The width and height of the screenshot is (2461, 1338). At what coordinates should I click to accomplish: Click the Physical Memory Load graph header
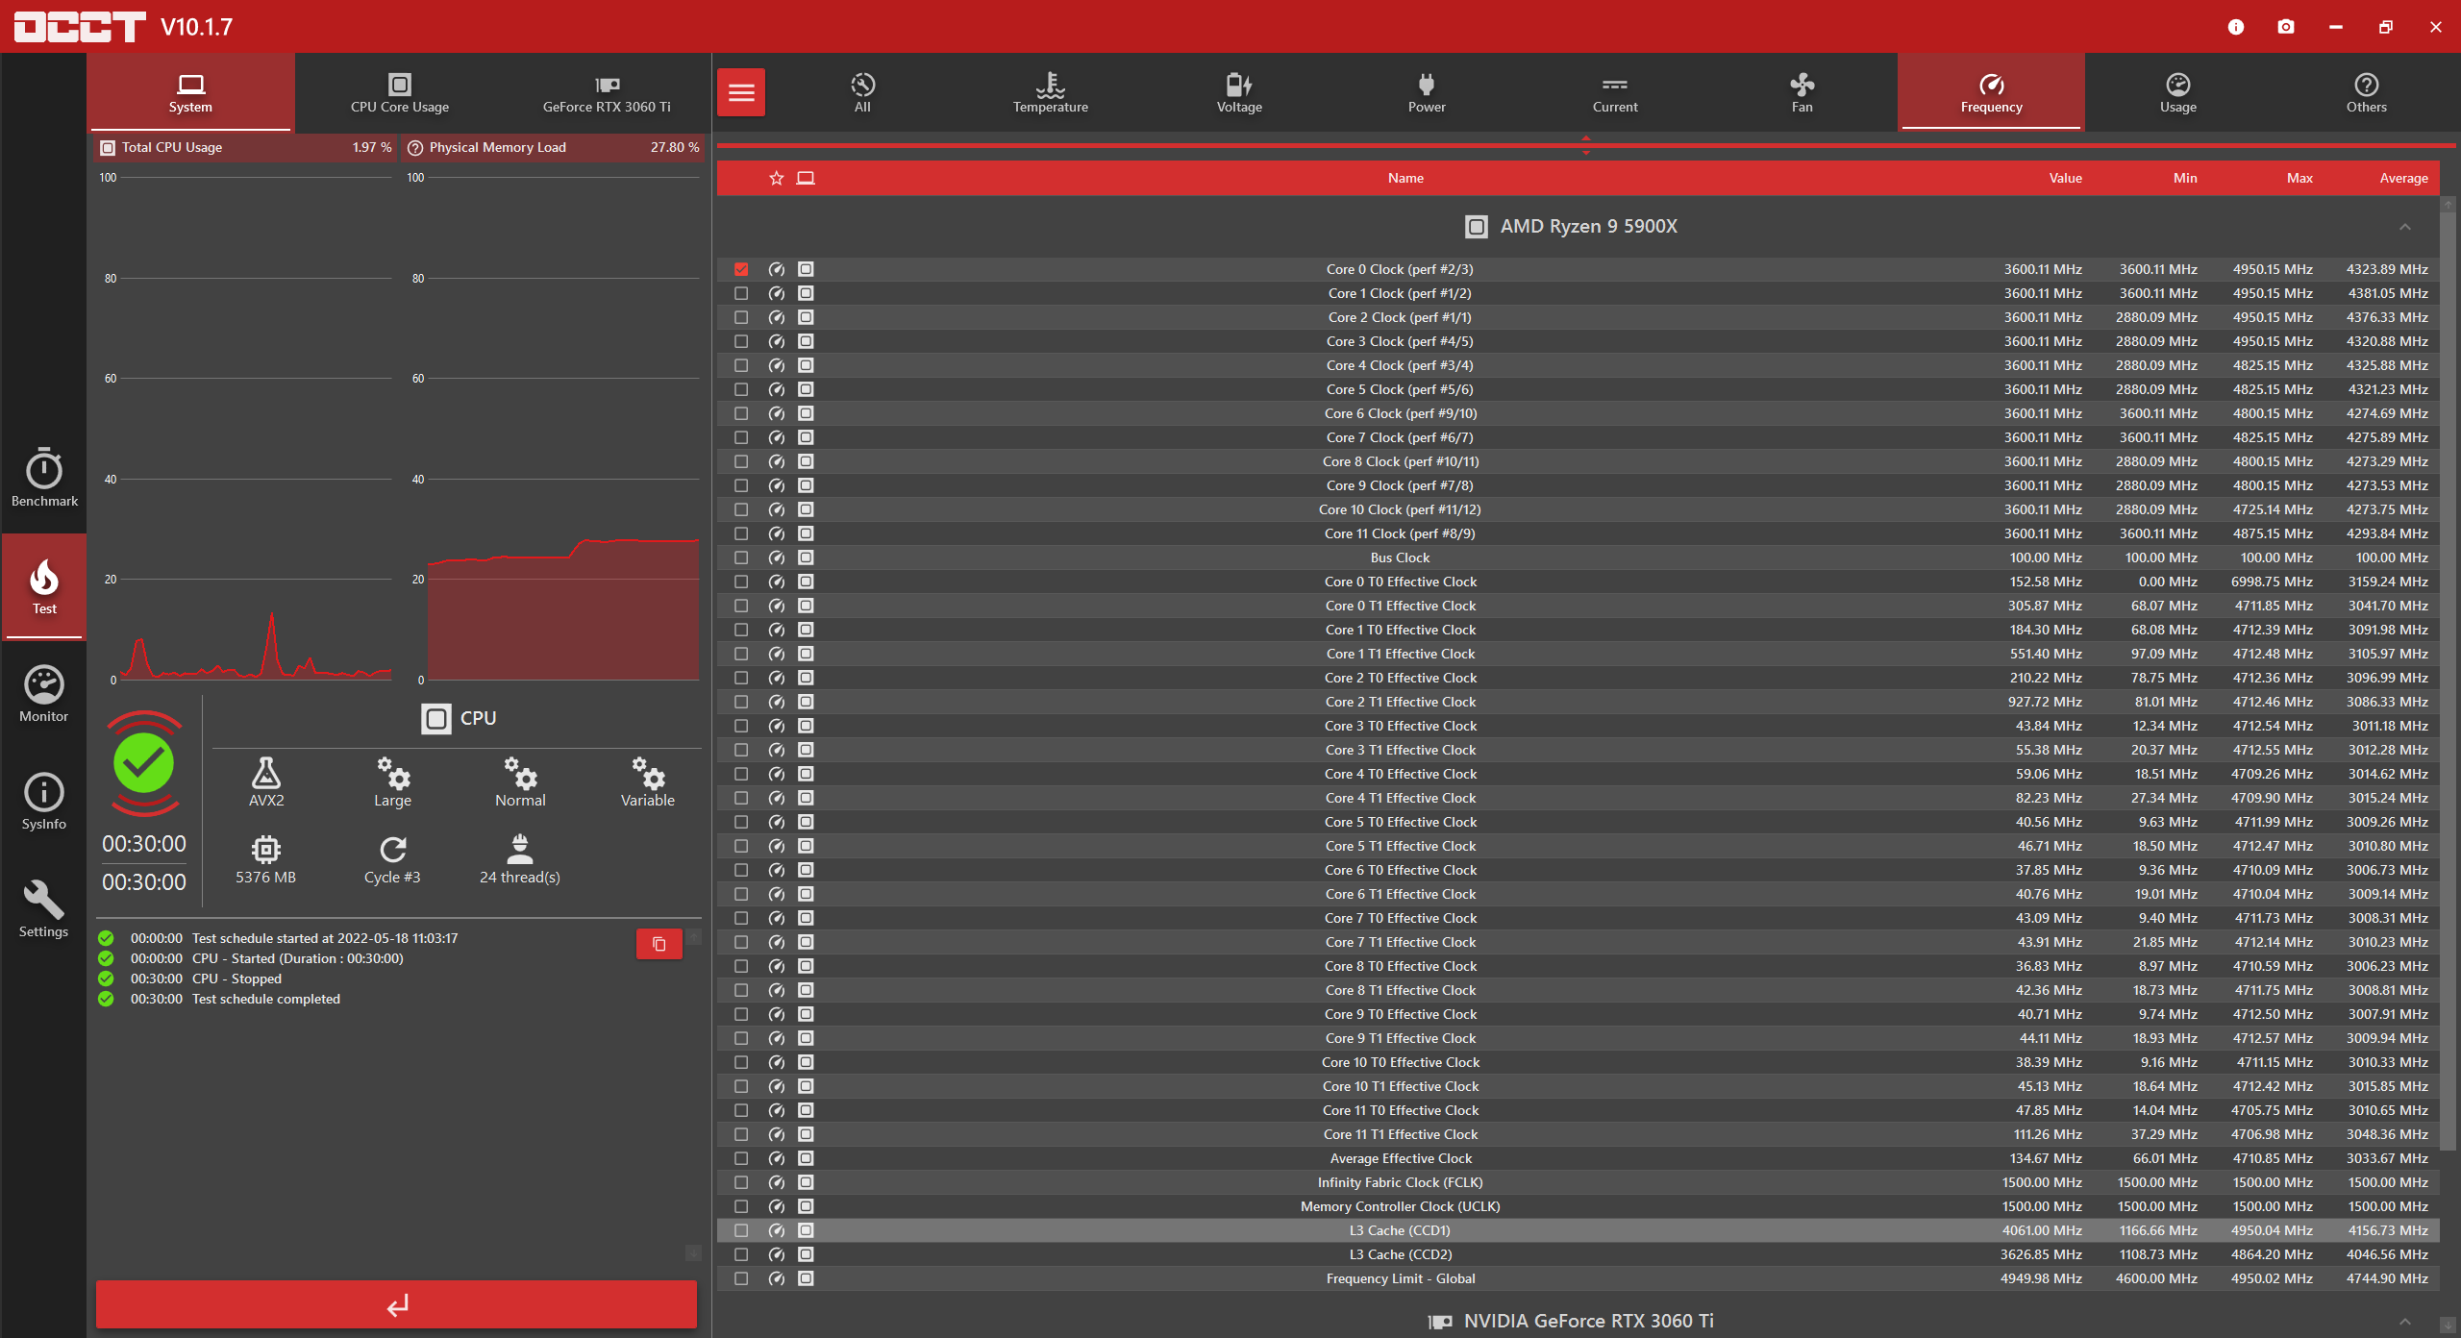pos(554,147)
